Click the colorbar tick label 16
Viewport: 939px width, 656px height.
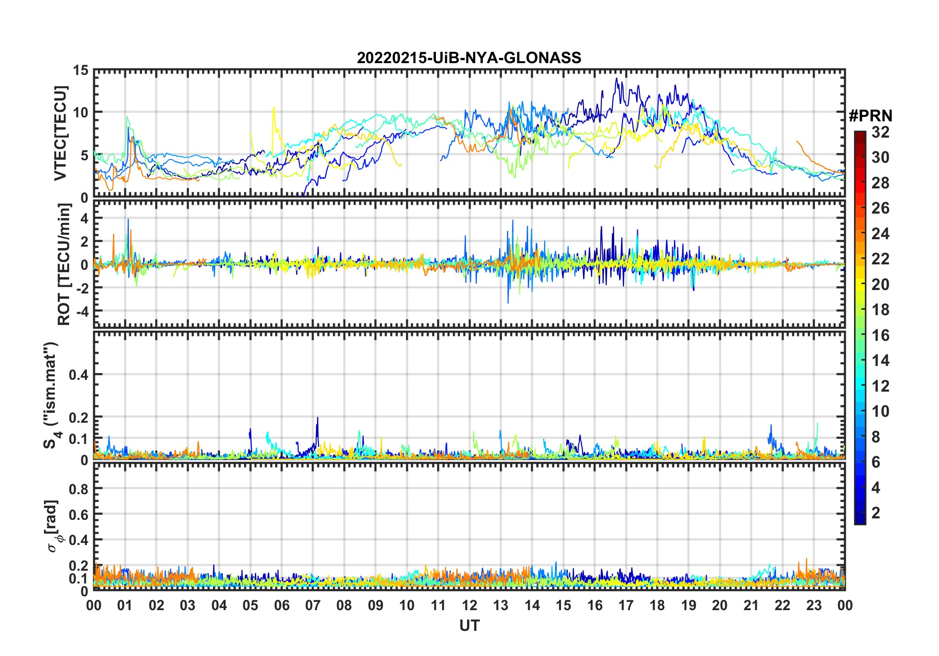[x=880, y=335]
